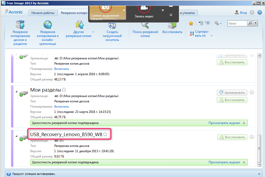265x177 pixels.
Task: Expand the Сортировать по dropdown
Action: click(211, 36)
